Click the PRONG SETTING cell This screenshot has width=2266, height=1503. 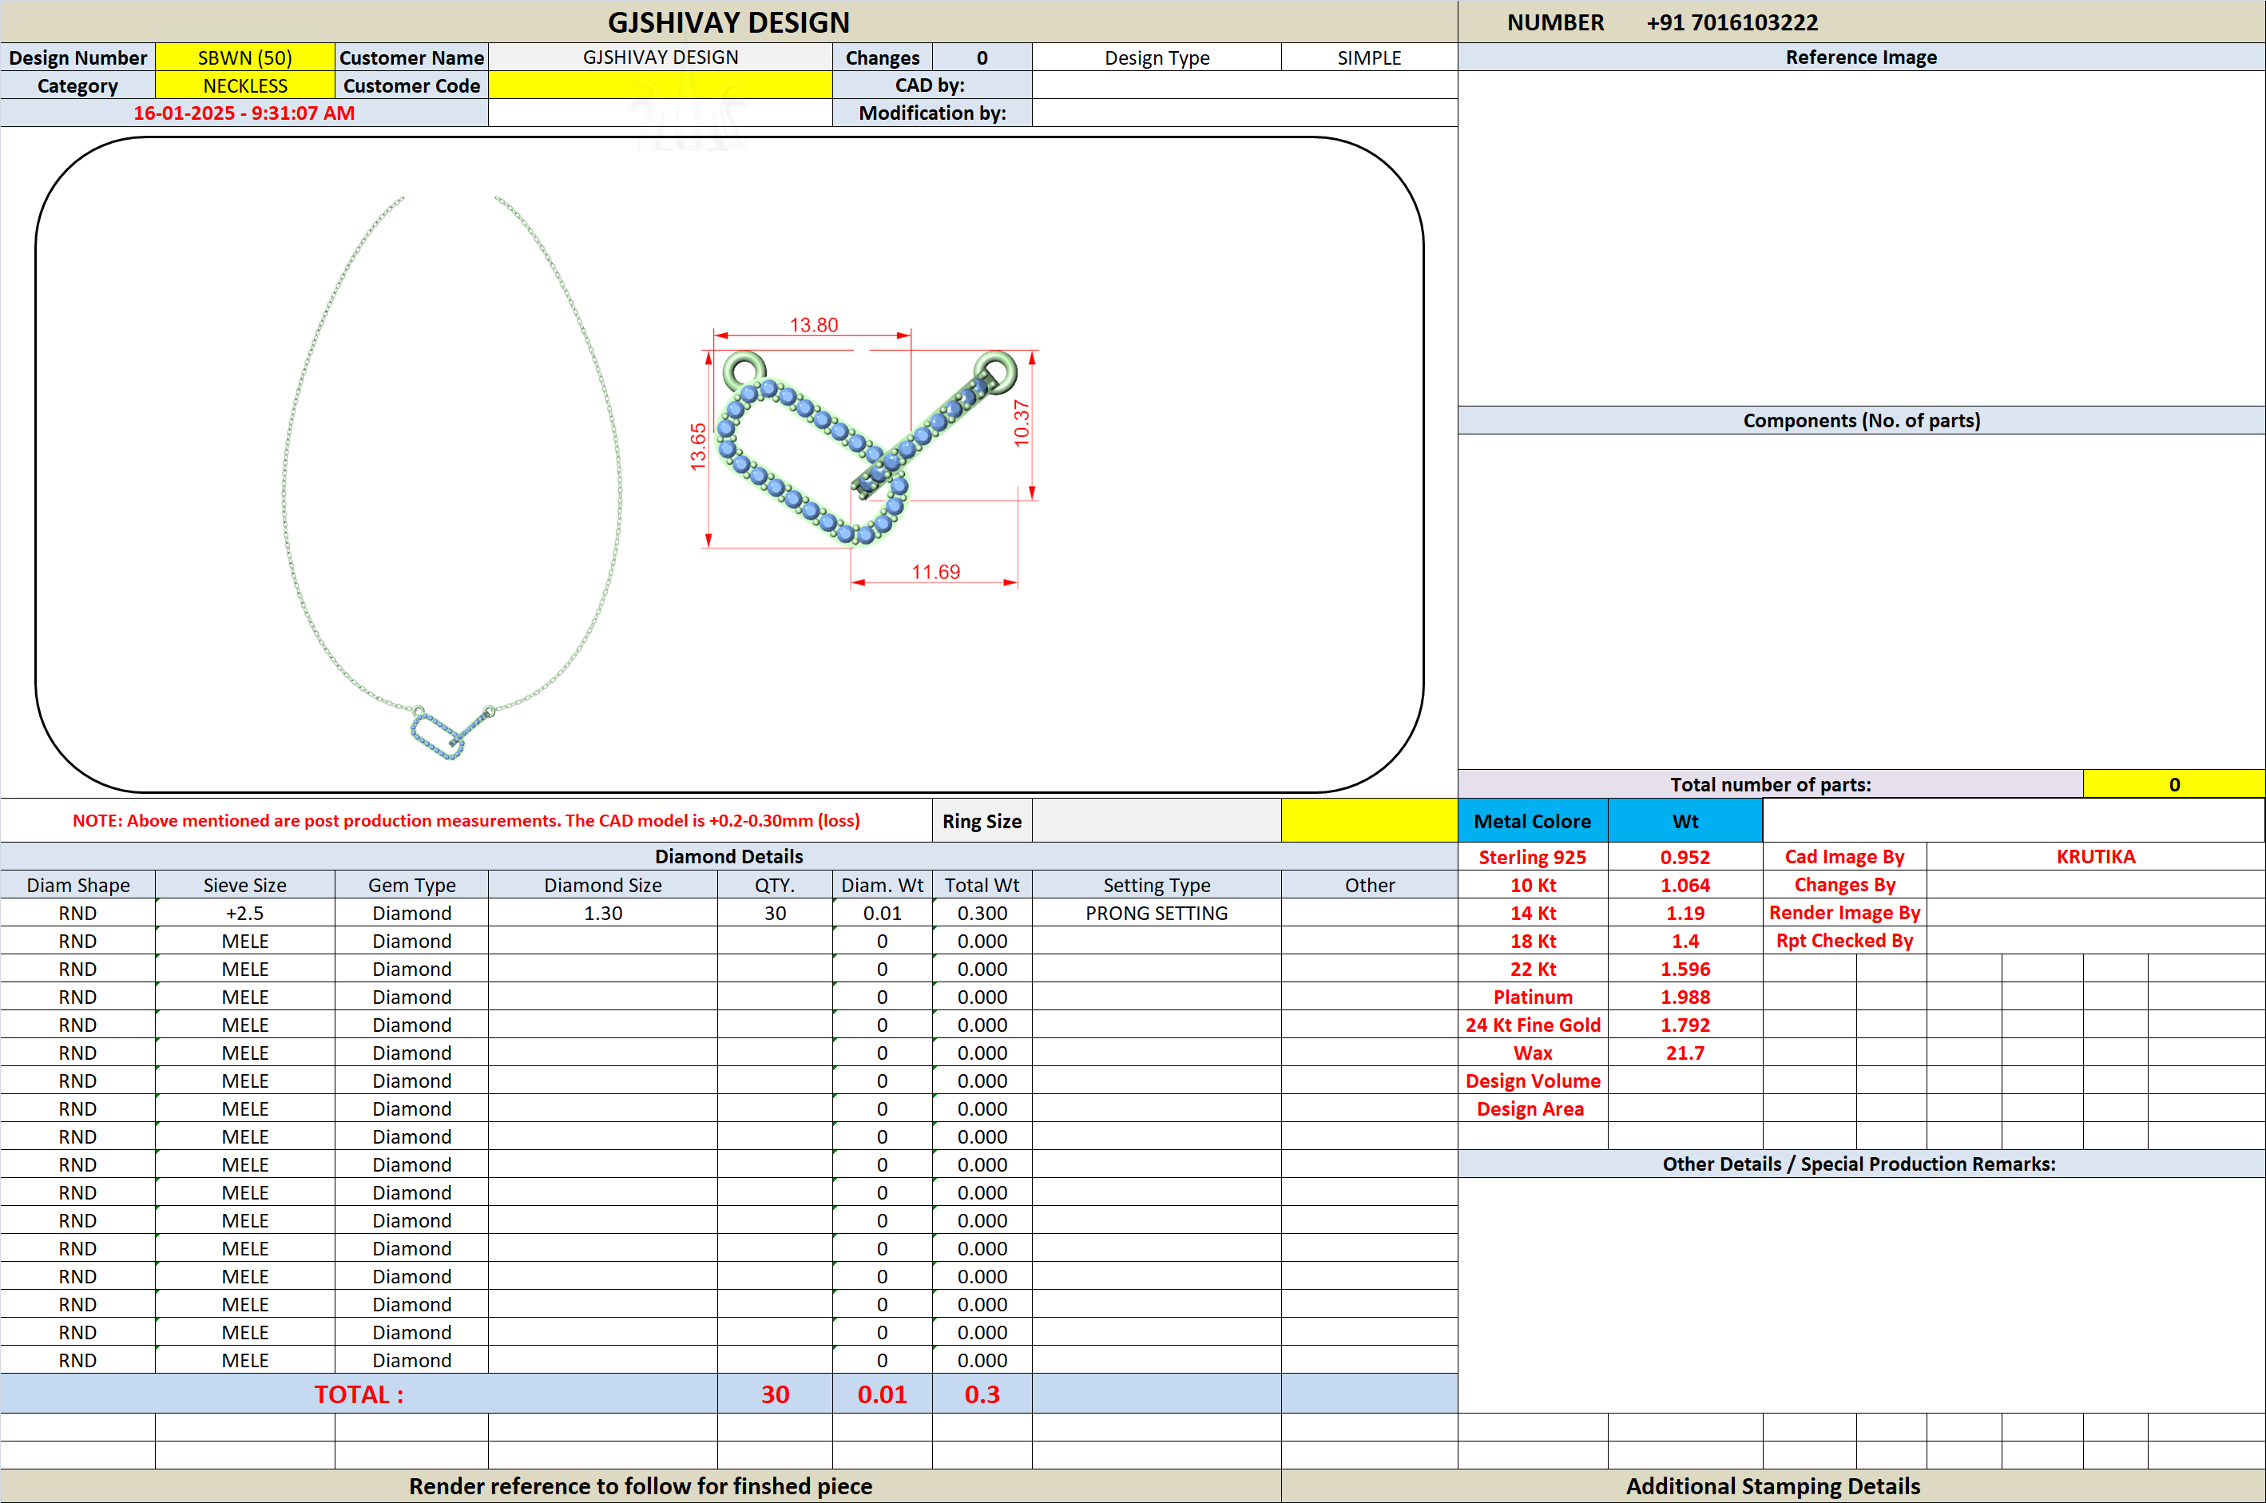click(1156, 914)
